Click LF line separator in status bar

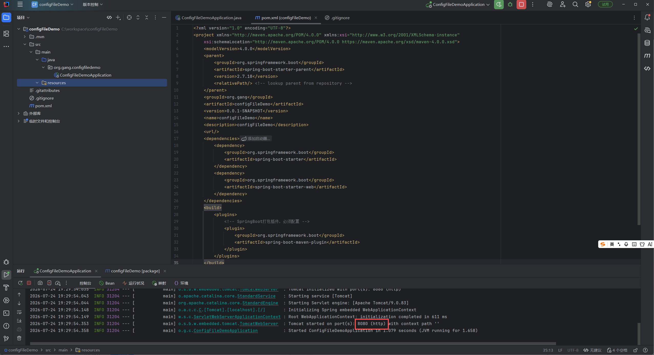click(x=560, y=350)
